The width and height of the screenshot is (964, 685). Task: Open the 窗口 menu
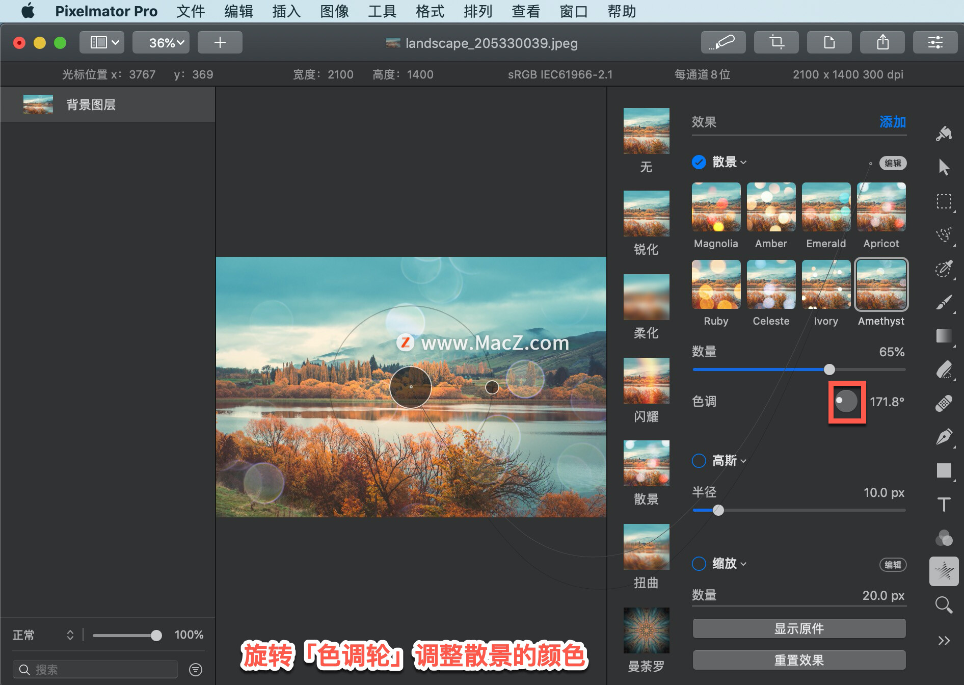tap(574, 11)
